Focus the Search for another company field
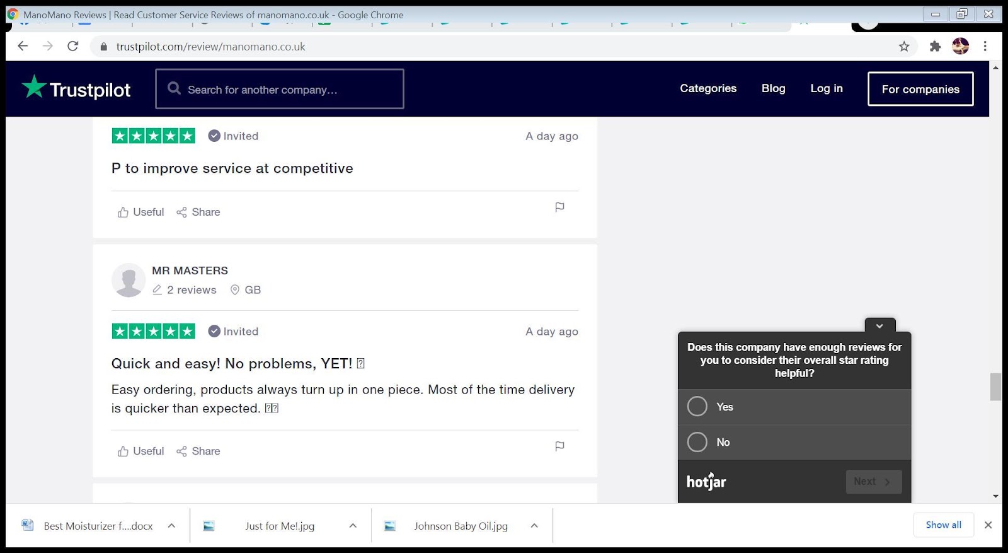1008x553 pixels. (x=280, y=89)
